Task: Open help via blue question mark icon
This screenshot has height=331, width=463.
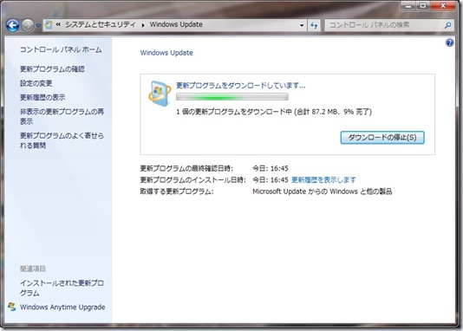Action: pyautogui.click(x=449, y=42)
